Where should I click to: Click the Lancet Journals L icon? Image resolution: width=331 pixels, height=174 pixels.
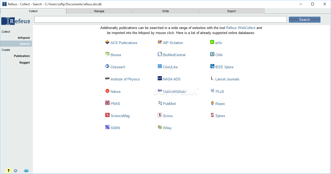pyautogui.click(x=212, y=79)
